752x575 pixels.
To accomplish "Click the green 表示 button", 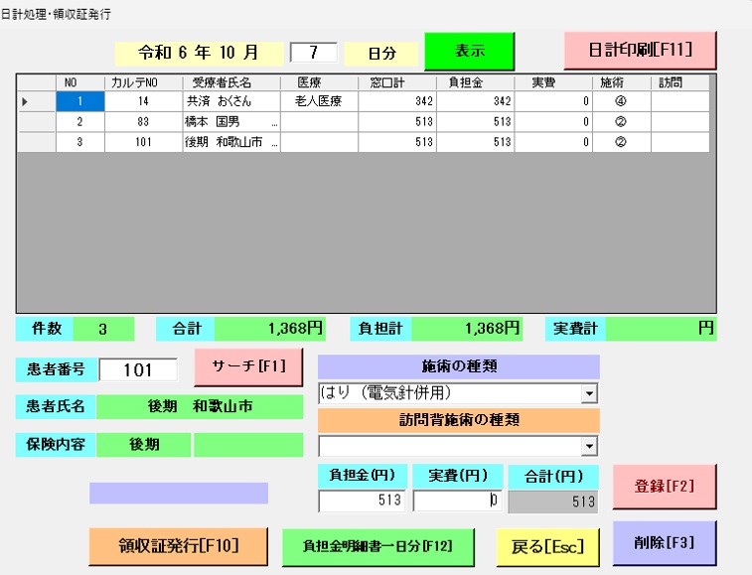I will point(470,52).
